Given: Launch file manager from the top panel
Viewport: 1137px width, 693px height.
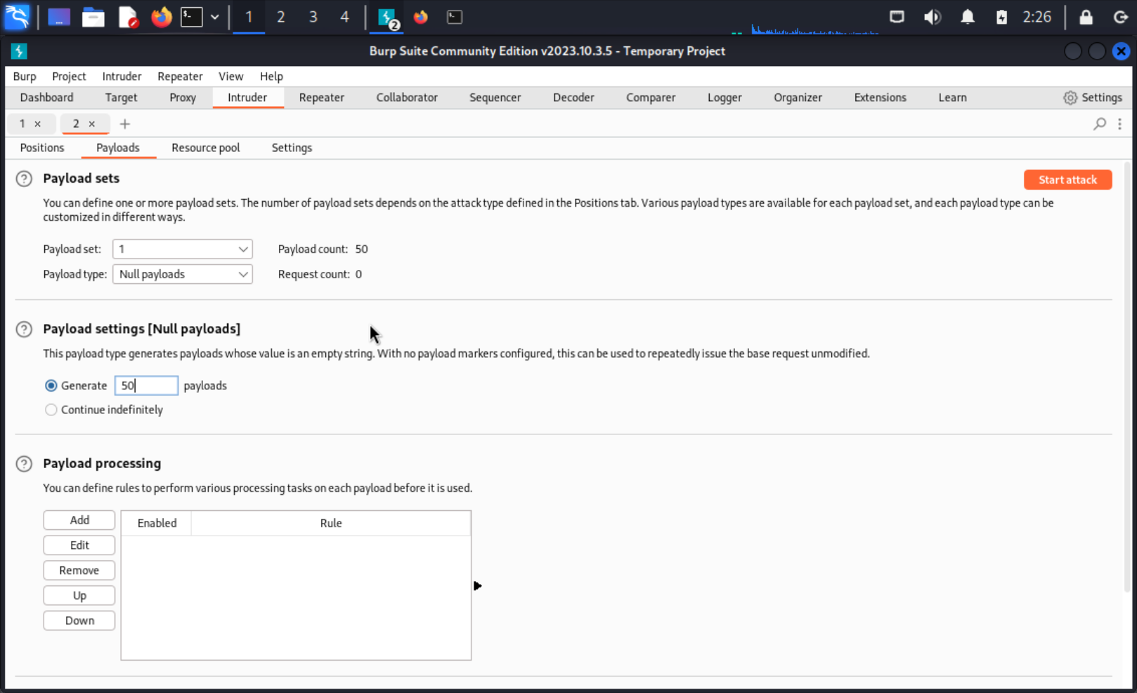Looking at the screenshot, I should [x=93, y=17].
